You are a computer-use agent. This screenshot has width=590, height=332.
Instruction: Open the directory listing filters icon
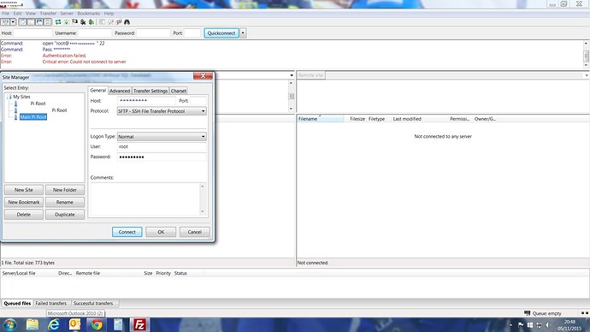tap(102, 22)
